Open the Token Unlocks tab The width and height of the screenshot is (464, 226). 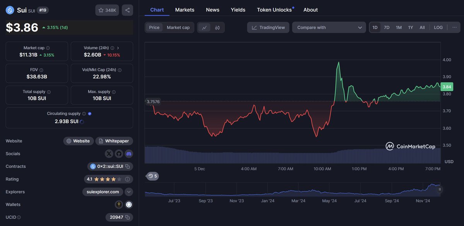pos(274,10)
